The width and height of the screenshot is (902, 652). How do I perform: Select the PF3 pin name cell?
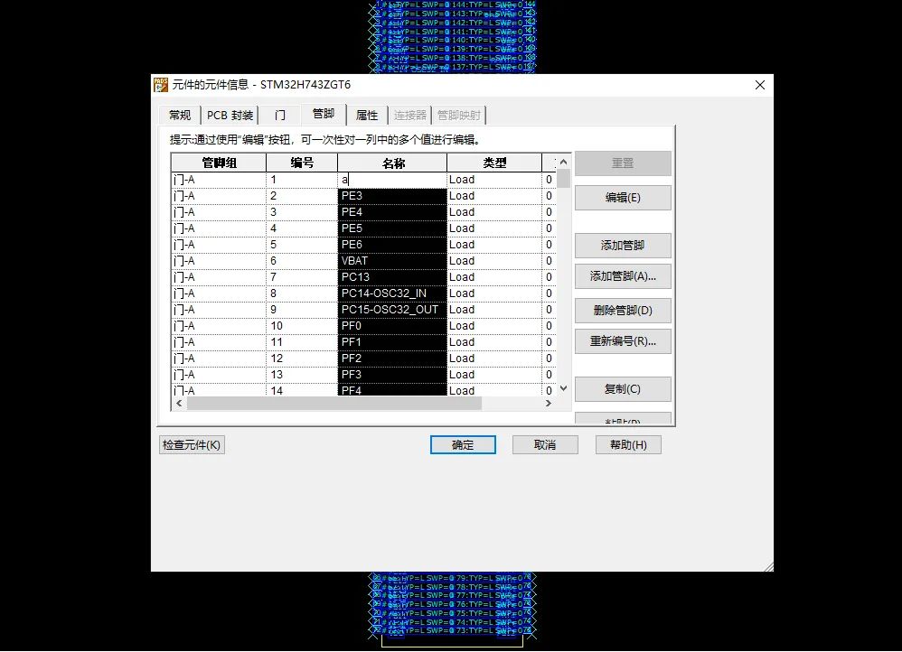point(392,375)
